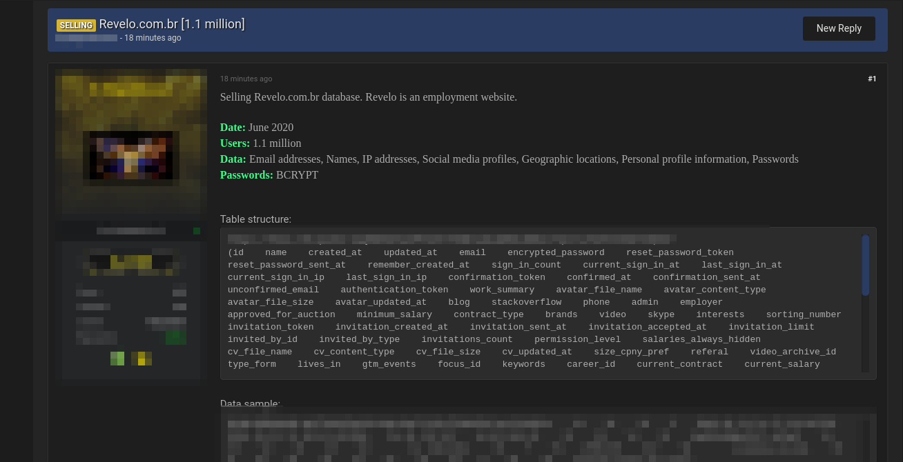Click the "Date:" green label

(233, 128)
